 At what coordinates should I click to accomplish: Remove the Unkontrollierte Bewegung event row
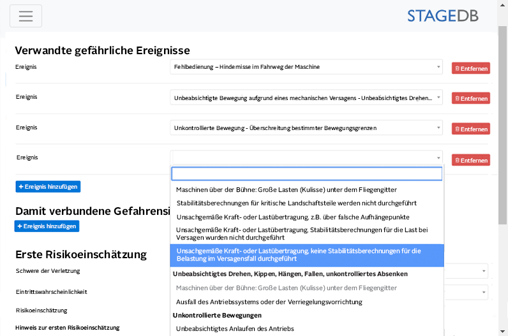[x=470, y=129]
